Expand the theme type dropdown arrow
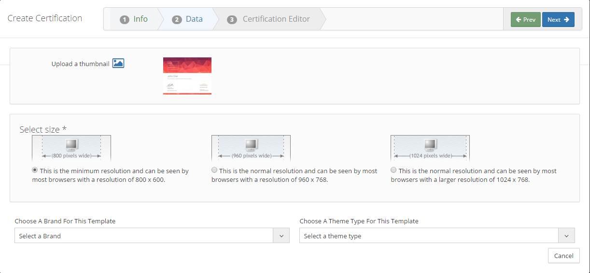 tap(566, 236)
